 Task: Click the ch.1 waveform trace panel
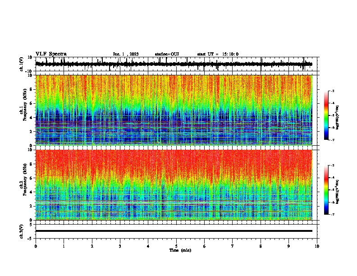[176, 64]
